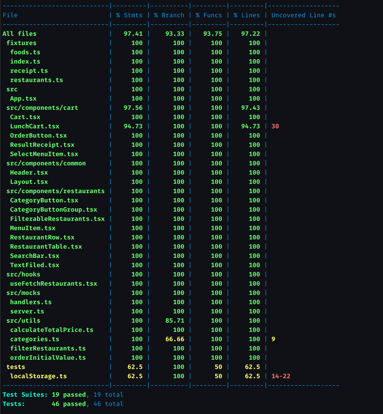
Task: Click '46 passed' in Tests line
Action: tap(69, 404)
